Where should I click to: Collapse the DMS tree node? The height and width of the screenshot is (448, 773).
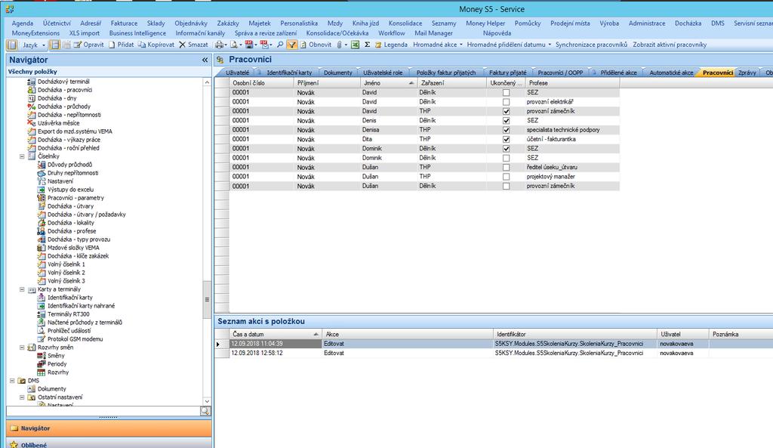pos(12,381)
